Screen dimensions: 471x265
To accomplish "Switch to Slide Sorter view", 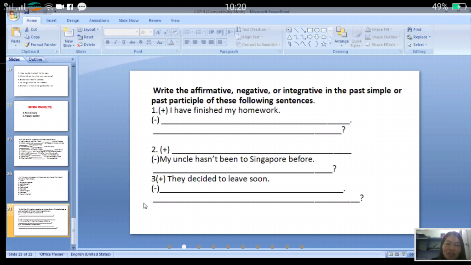I will coord(397,254).
